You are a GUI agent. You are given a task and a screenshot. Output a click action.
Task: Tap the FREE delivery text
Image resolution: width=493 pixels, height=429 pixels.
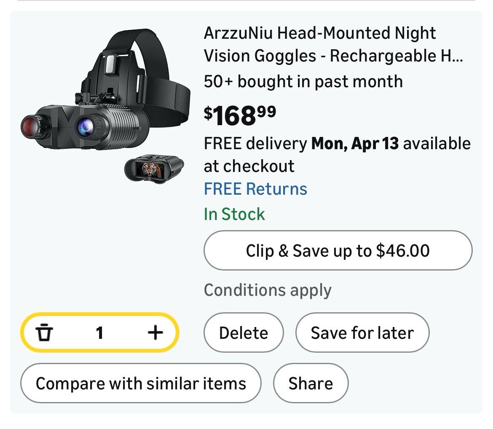pyautogui.click(x=255, y=144)
